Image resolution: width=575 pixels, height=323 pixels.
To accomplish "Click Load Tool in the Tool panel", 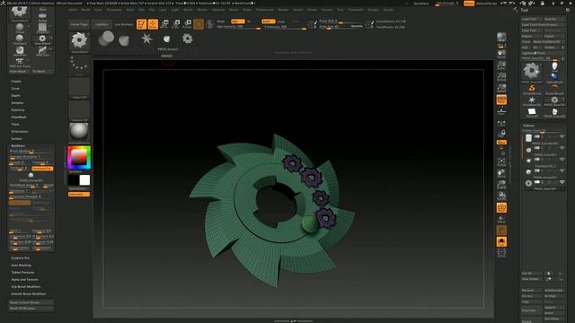I will click(x=532, y=19).
